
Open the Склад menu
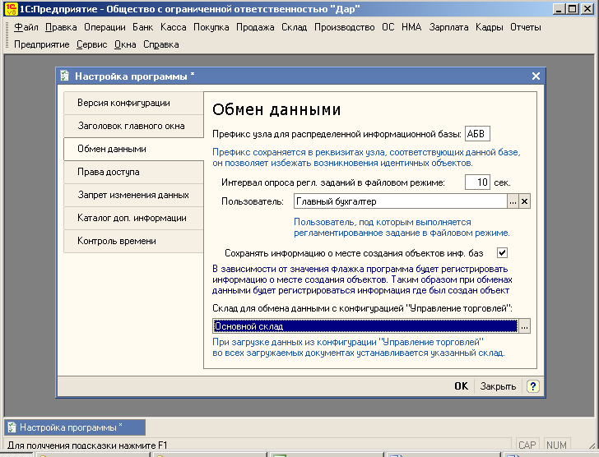pyautogui.click(x=295, y=27)
